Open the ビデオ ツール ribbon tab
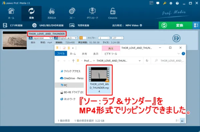Image resolution: width=200 pixels, height=132 pixels. click(111, 54)
